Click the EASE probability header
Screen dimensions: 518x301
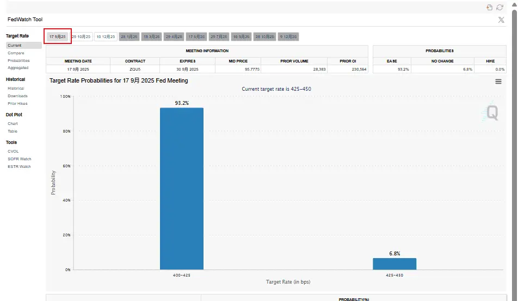click(392, 61)
